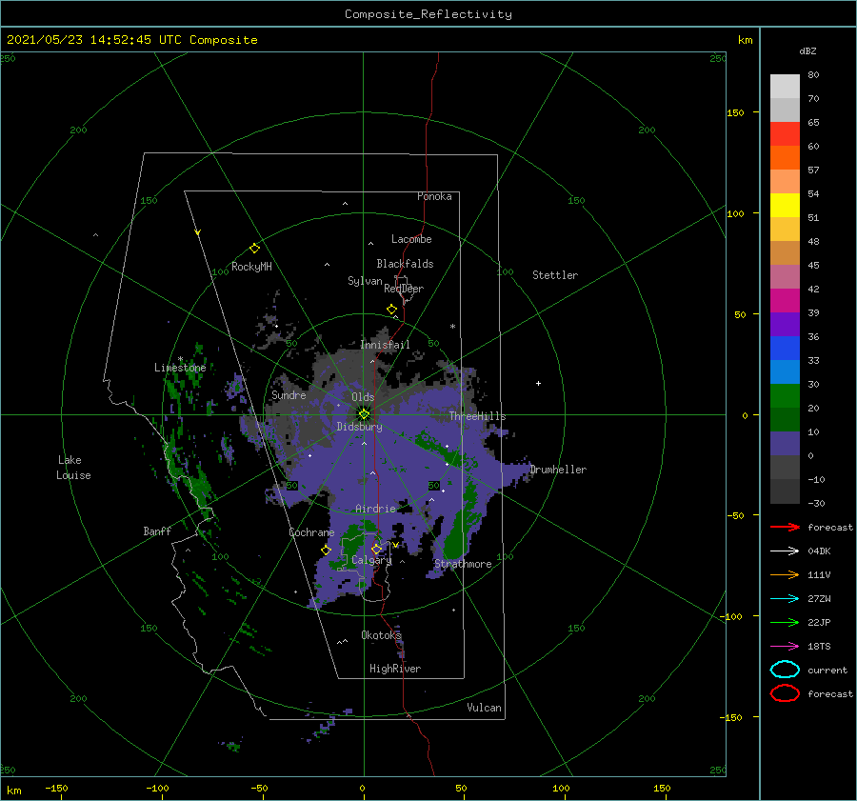Pick the lightest grey 70–80 dBZ swatch
This screenshot has height=801, width=857.
pyautogui.click(x=785, y=87)
